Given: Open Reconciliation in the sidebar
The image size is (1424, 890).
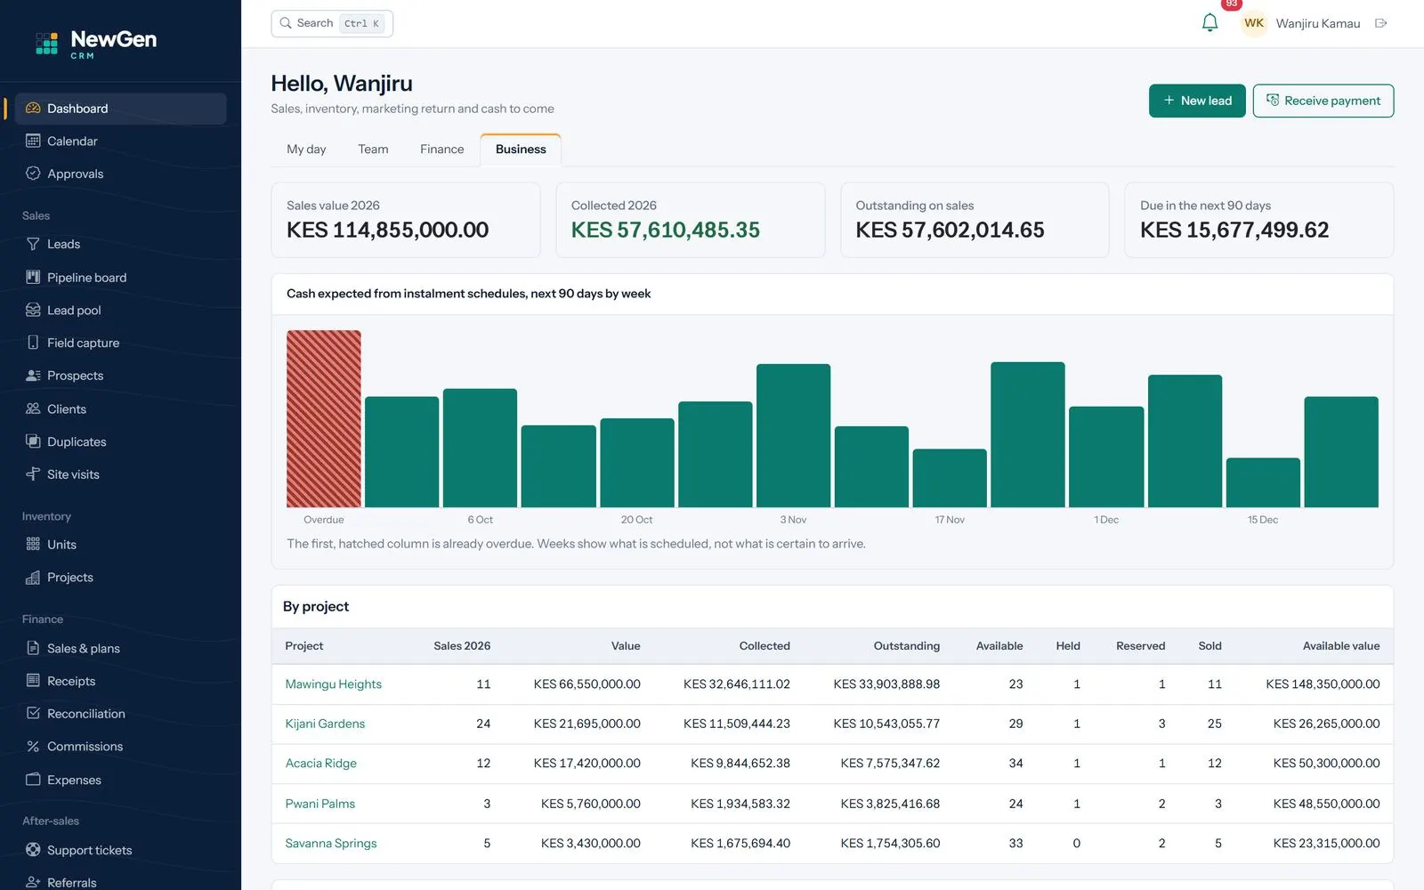Looking at the screenshot, I should (x=120, y=714).
